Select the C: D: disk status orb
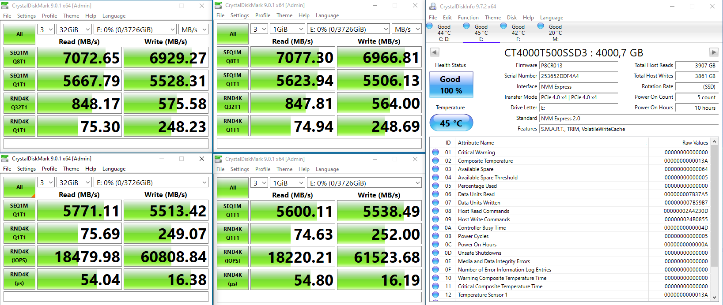The height and width of the screenshot is (305, 723). pyautogui.click(x=430, y=26)
